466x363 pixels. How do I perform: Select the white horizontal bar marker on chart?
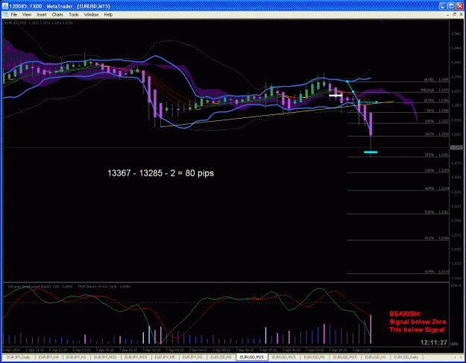tap(336, 96)
